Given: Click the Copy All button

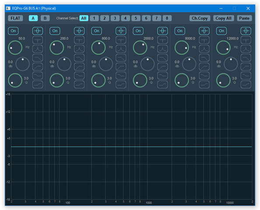Looking at the screenshot, I should pos(224,18).
